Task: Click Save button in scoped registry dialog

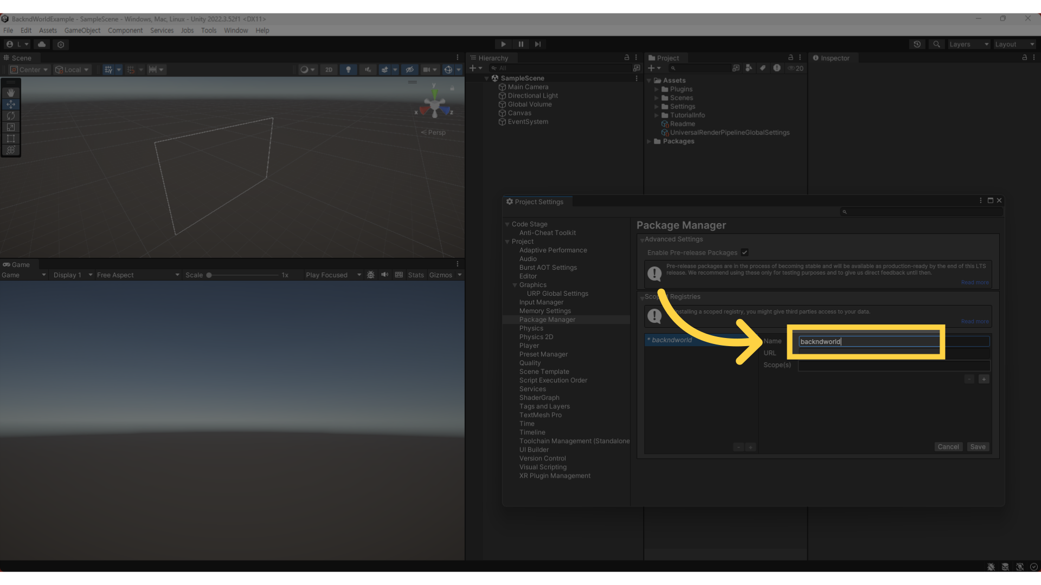Action: 978,446
